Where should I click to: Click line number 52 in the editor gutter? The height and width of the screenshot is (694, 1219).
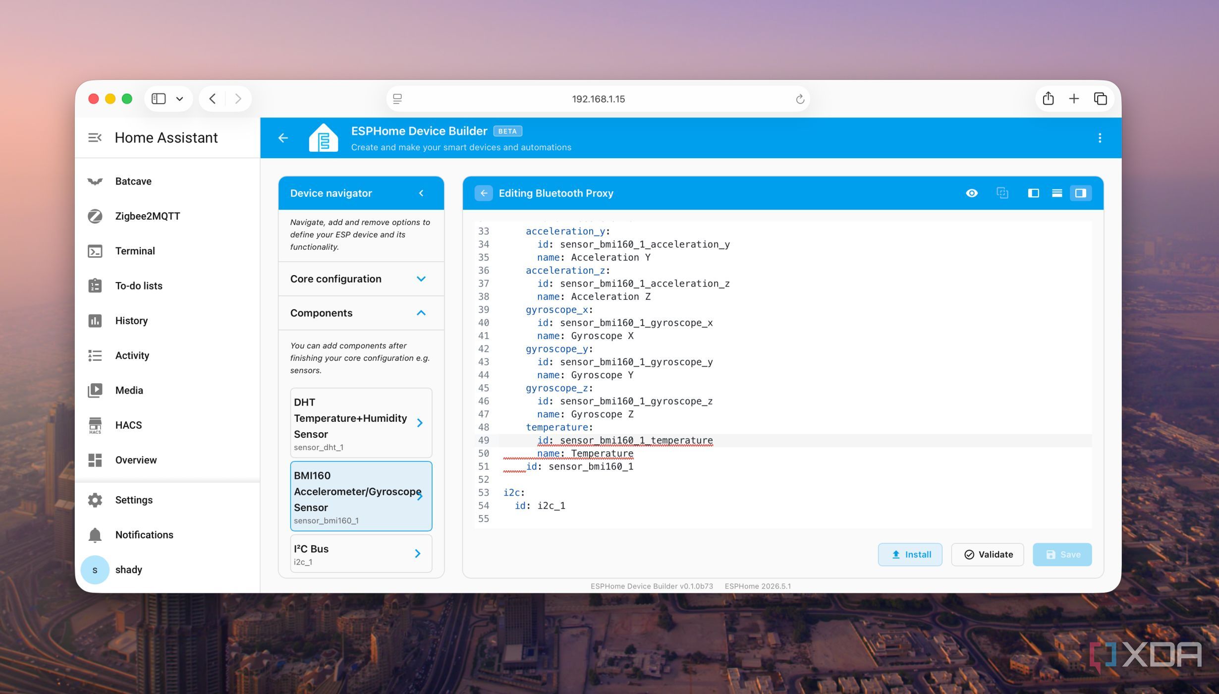[x=483, y=479]
